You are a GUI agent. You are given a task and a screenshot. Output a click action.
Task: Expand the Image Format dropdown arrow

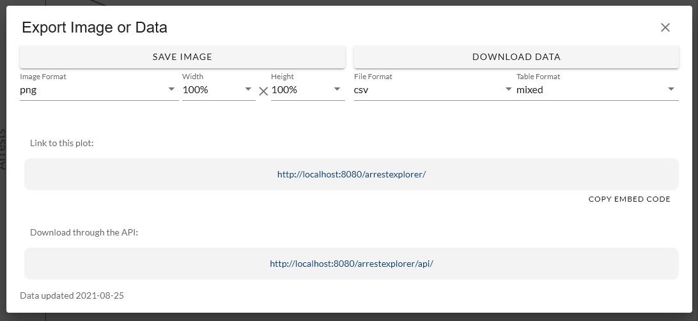point(171,90)
